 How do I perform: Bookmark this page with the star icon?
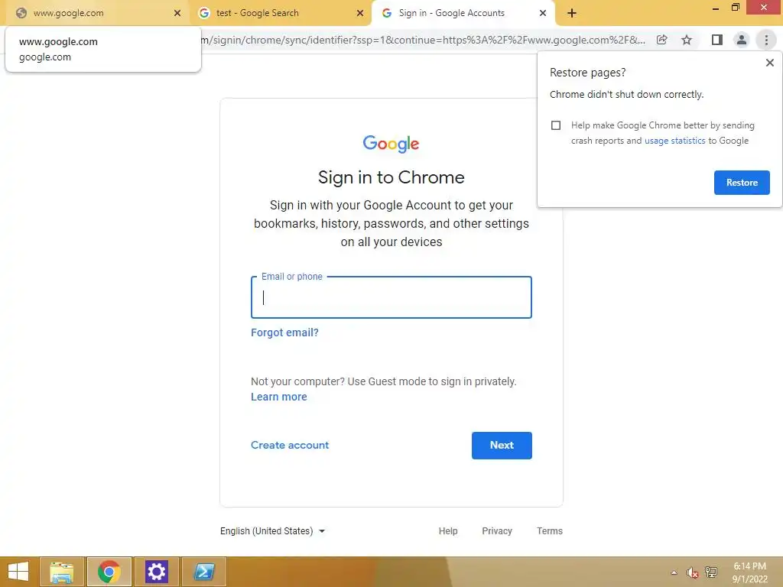click(x=687, y=40)
